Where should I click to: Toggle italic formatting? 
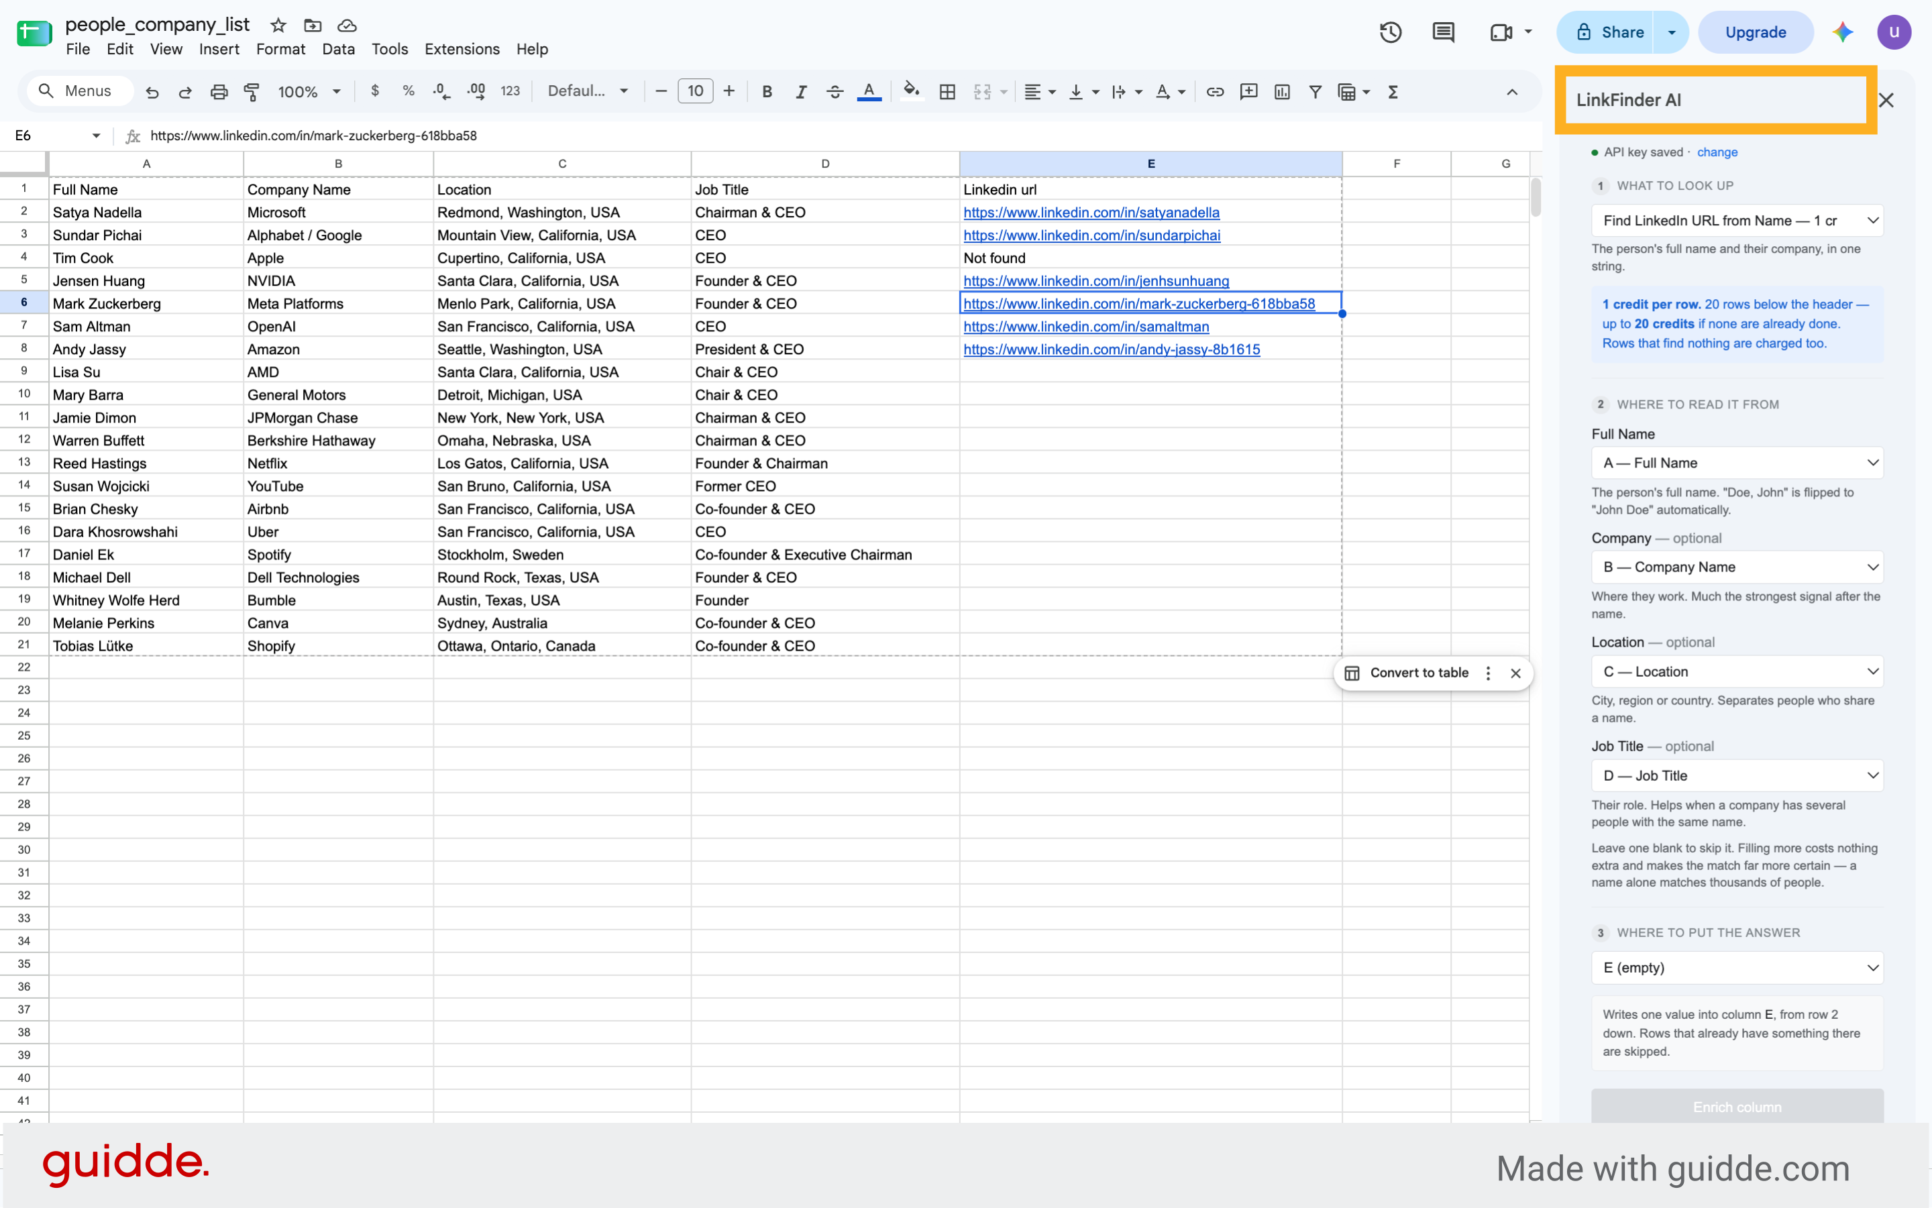[800, 92]
